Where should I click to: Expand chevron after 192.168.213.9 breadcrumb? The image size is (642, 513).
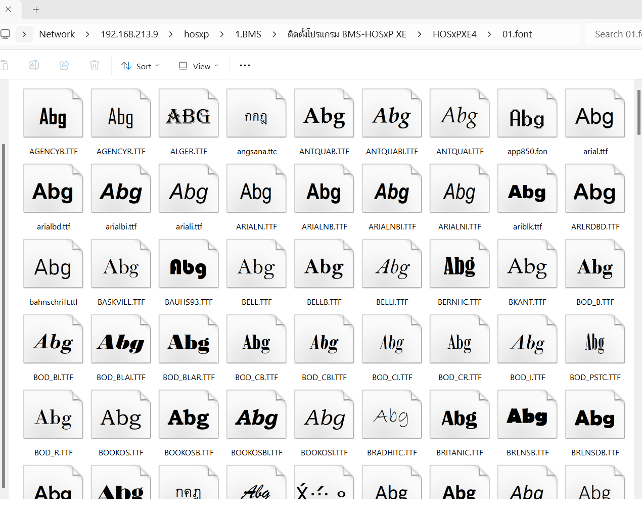(171, 34)
